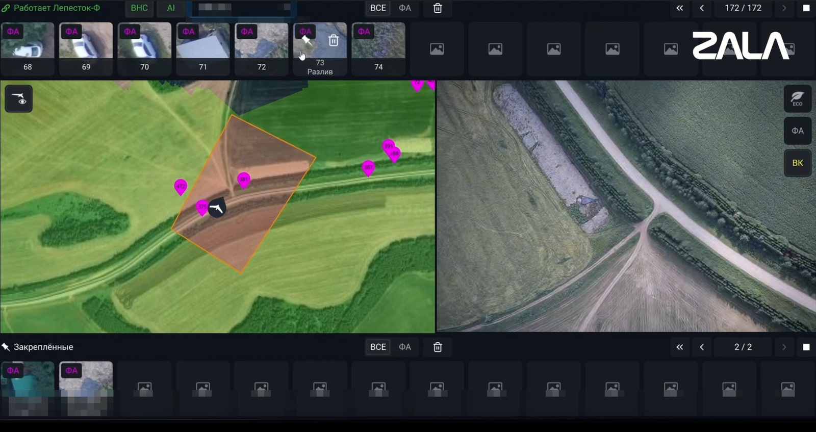Delete thumbnail 73 using its trash icon
Viewport: 816px width, 432px height.
click(x=334, y=40)
